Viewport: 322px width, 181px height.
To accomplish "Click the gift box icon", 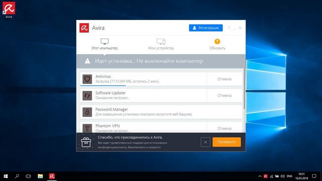I will tap(86, 142).
